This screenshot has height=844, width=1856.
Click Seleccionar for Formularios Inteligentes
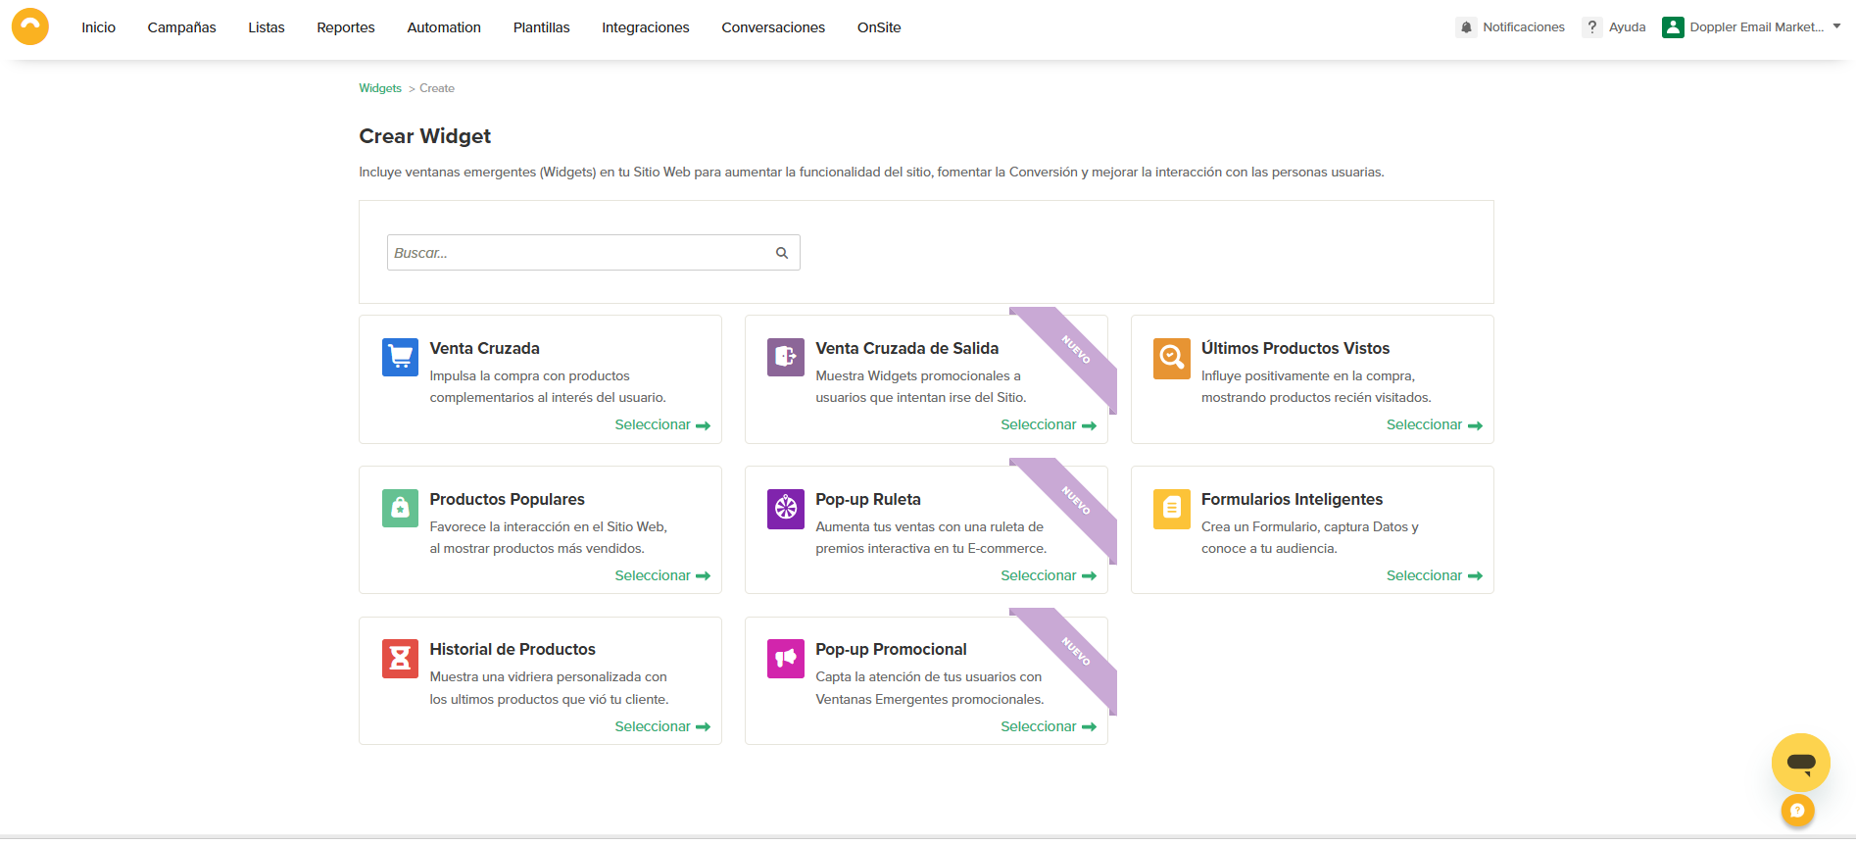[1434, 575]
